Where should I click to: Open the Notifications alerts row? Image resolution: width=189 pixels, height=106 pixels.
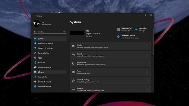click(110, 64)
